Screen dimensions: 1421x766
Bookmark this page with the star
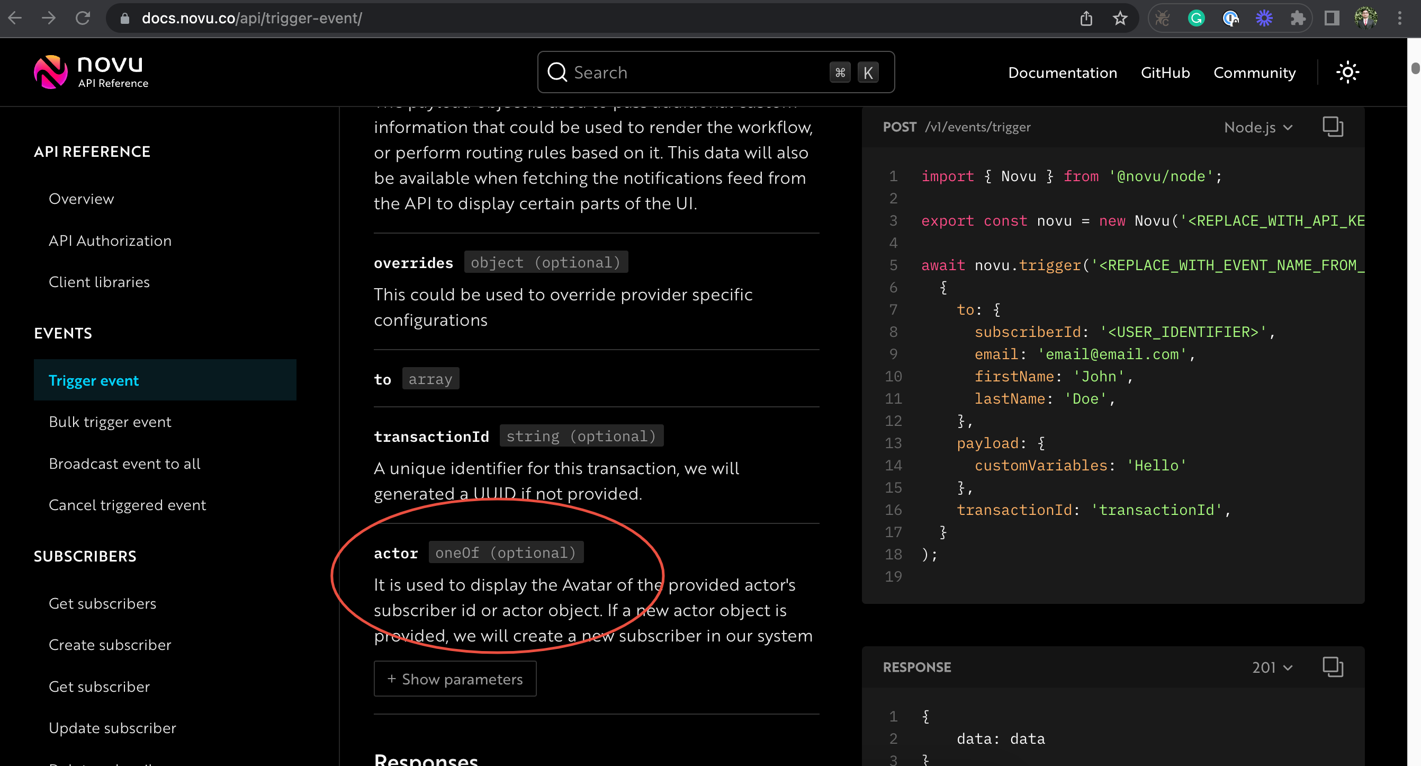point(1120,17)
